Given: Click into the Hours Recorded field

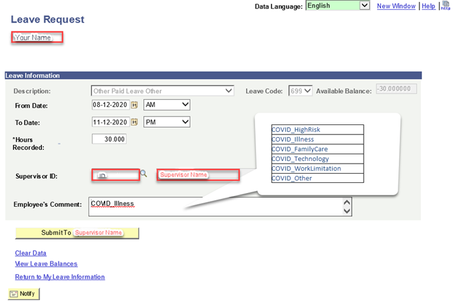Looking at the screenshot, I should point(109,139).
